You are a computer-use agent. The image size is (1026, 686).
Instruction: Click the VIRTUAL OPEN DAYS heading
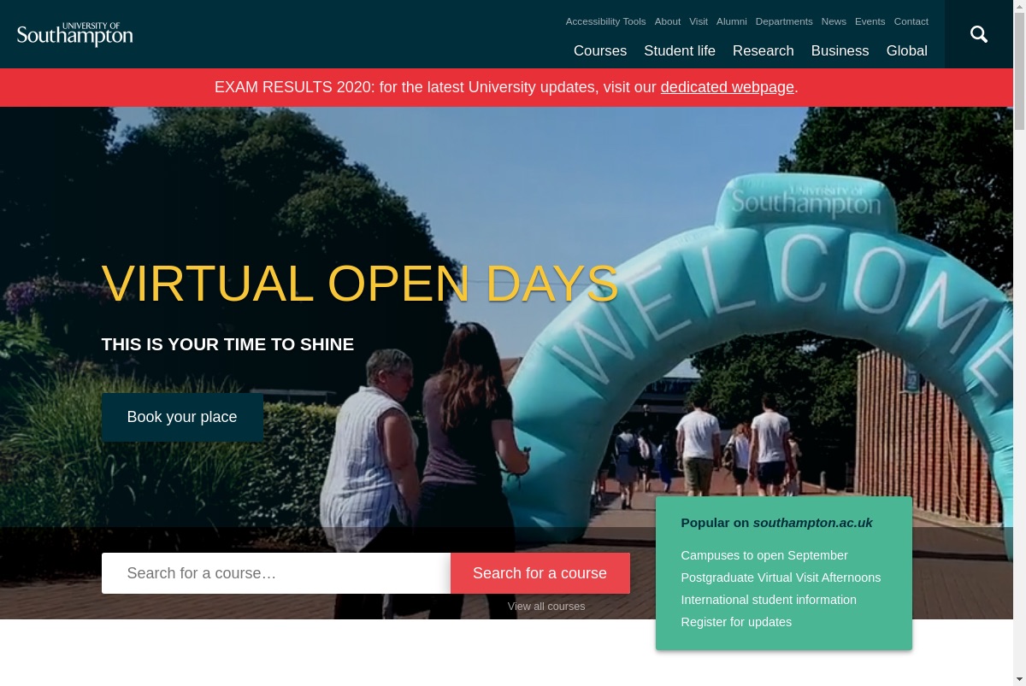coord(360,283)
